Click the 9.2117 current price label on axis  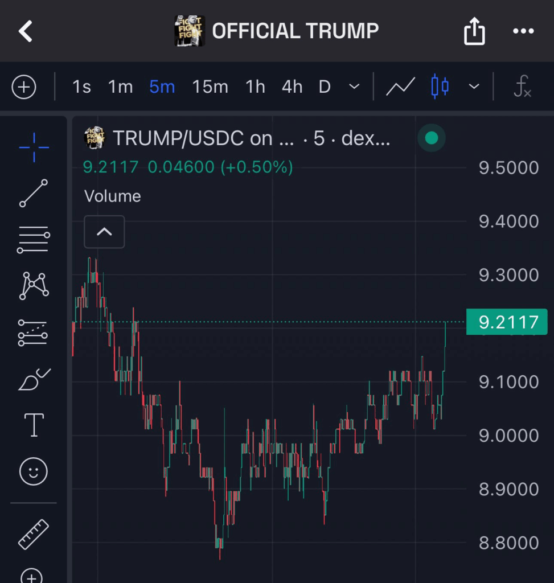tap(507, 322)
